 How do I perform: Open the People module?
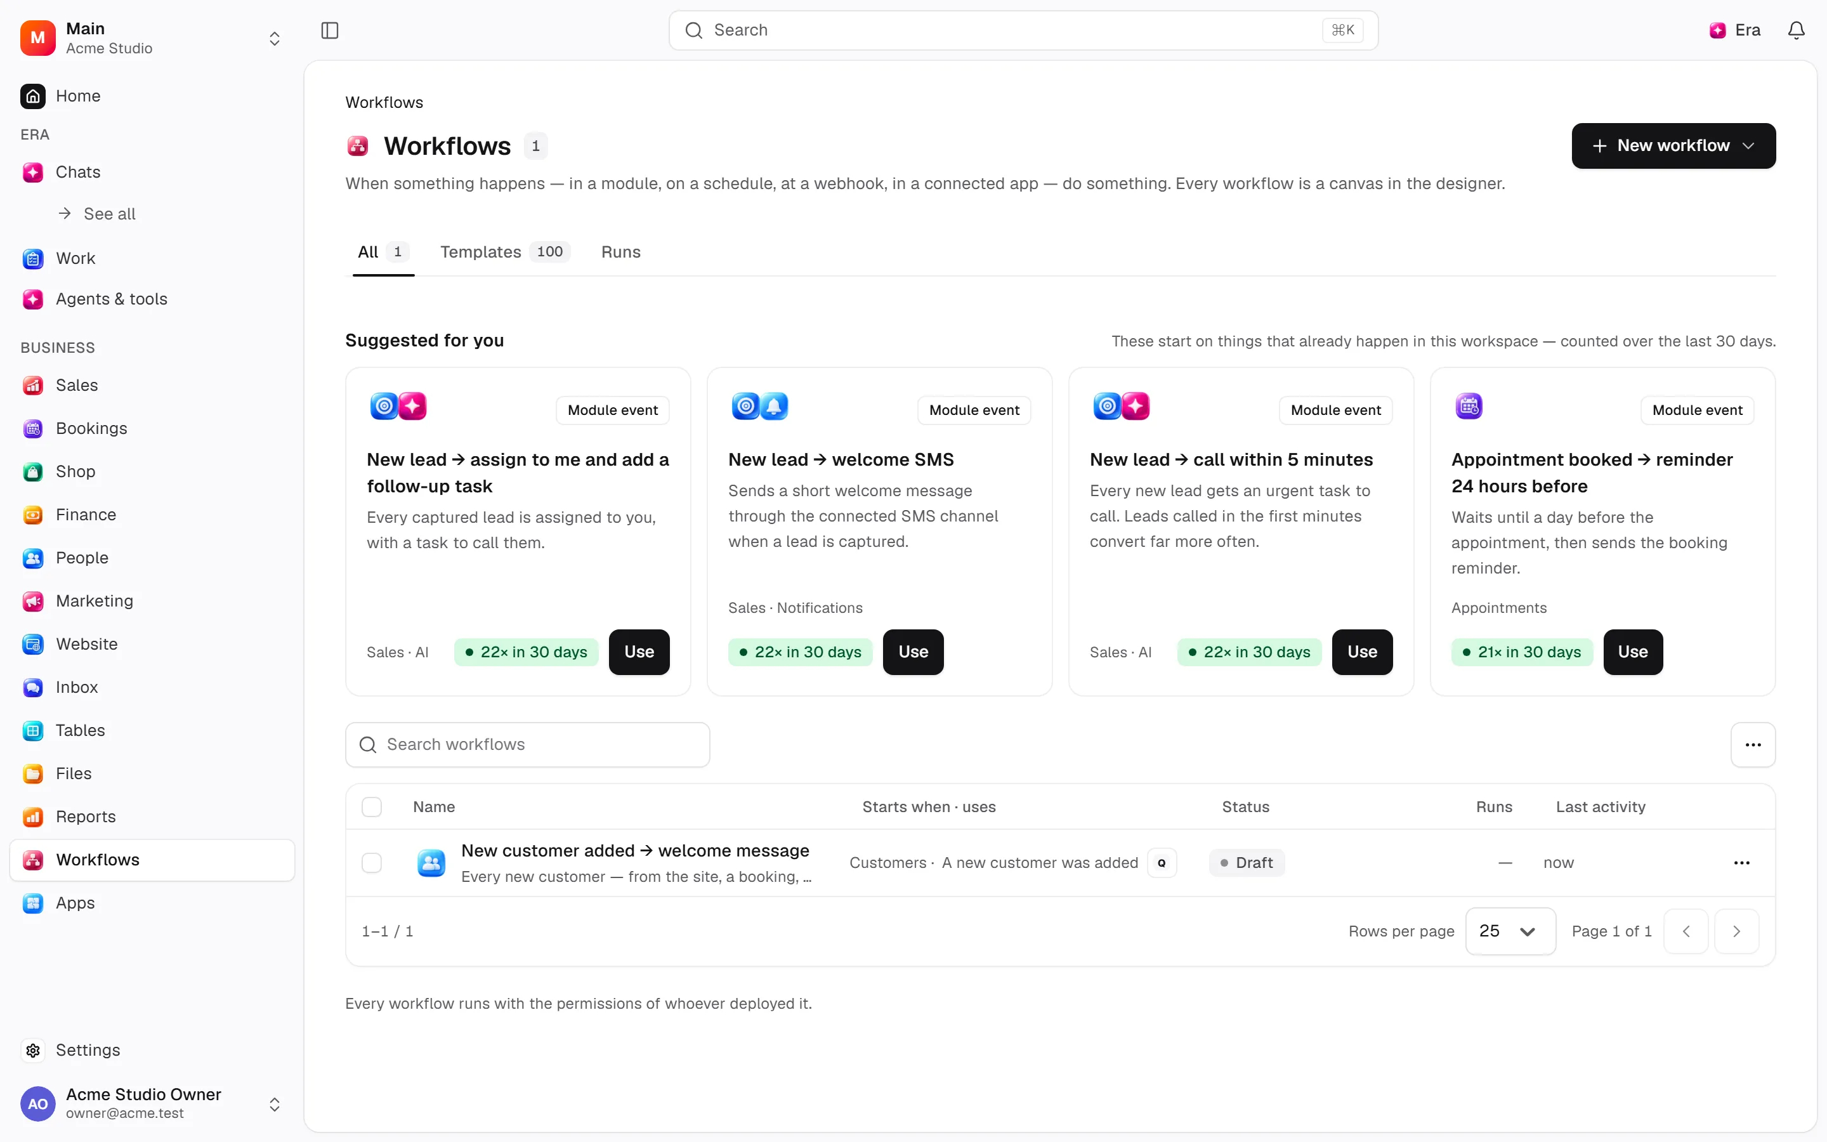(x=151, y=558)
